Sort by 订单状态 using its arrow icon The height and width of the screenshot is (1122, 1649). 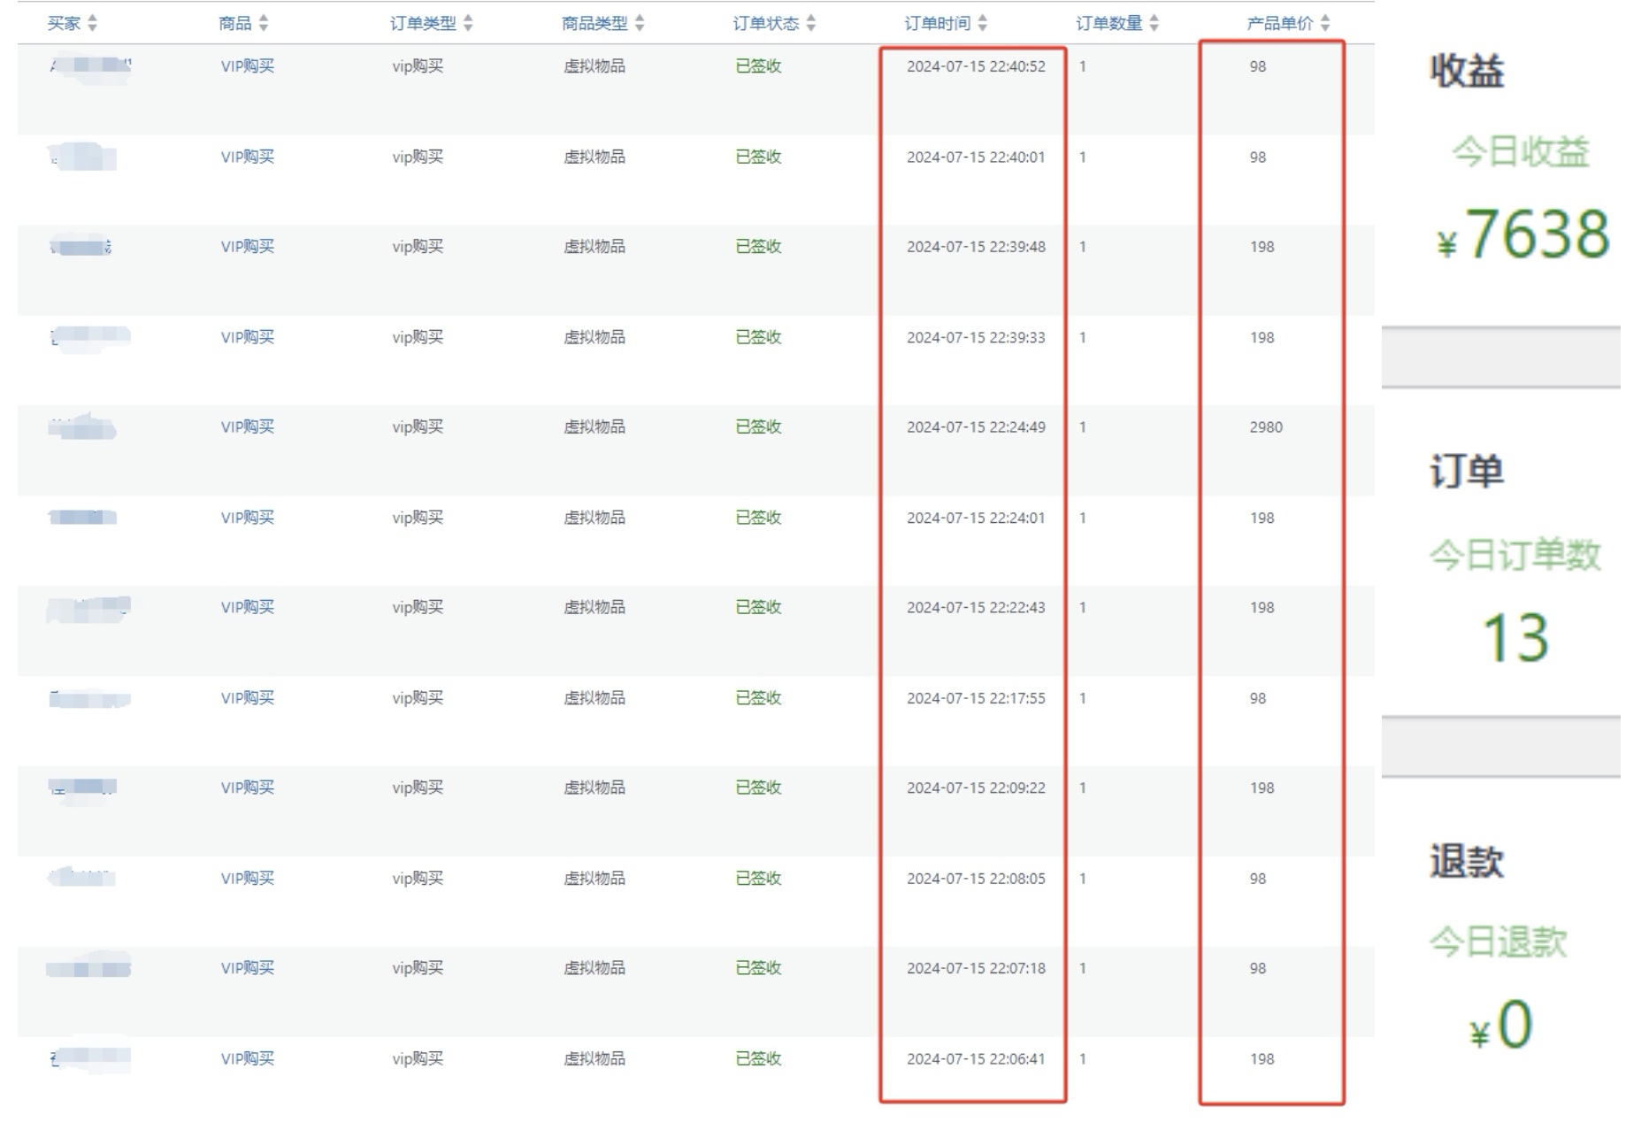811,24
